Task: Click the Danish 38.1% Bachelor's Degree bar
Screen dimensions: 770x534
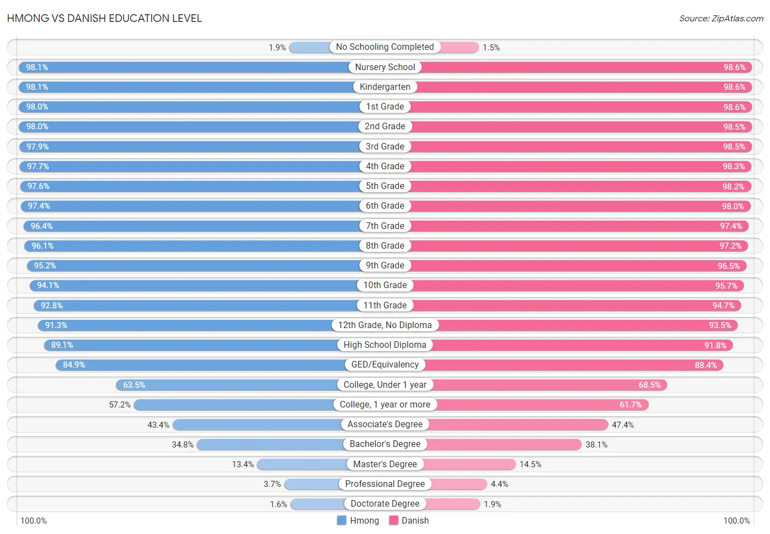Action: point(504,444)
